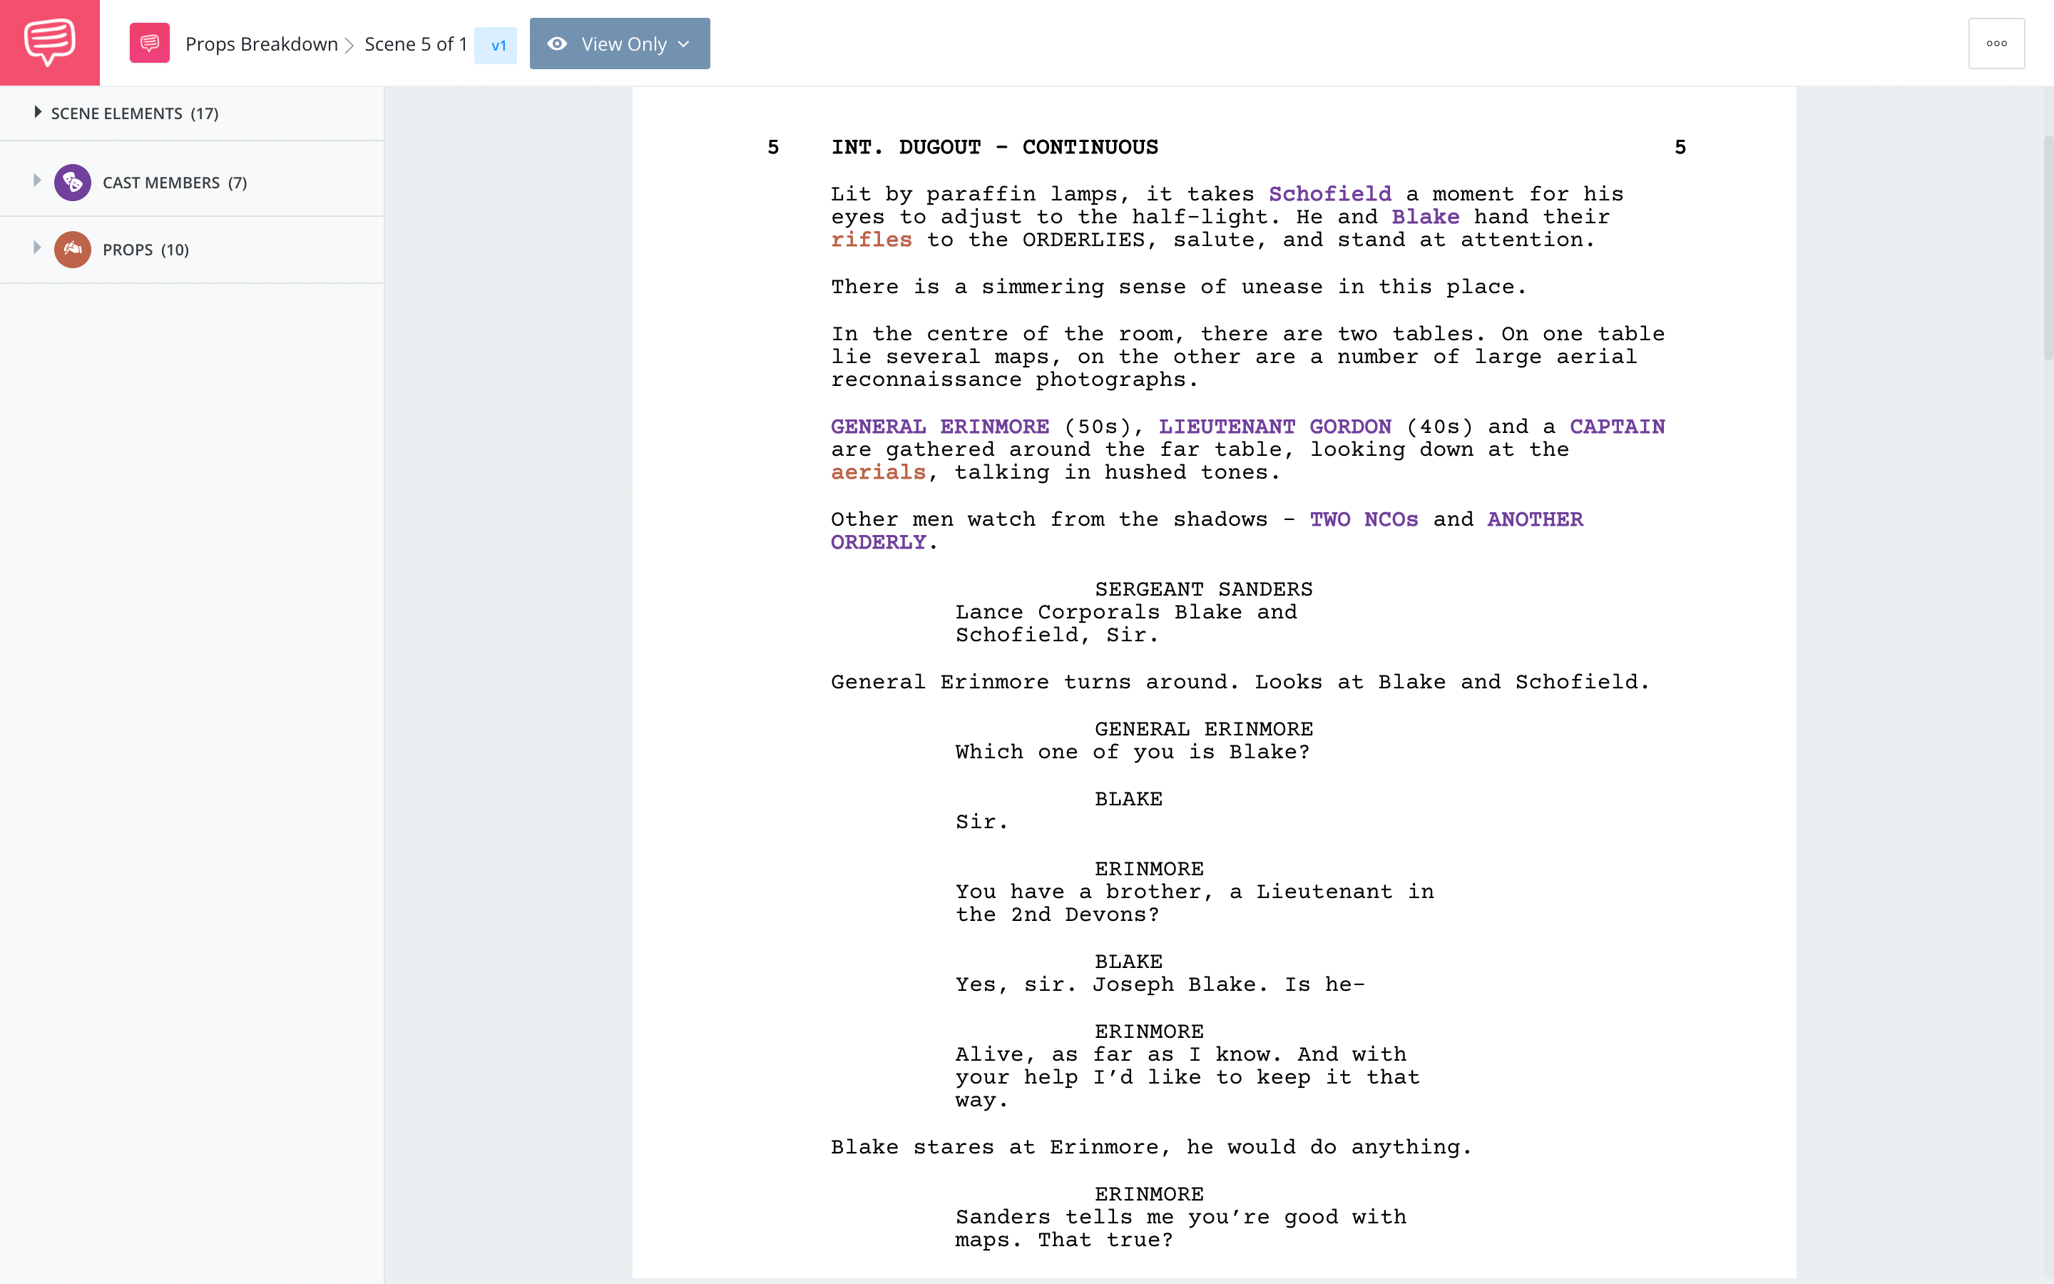The height and width of the screenshot is (1284, 2054).
Task: Click the tagged TWO NCOs element
Action: tap(1364, 520)
